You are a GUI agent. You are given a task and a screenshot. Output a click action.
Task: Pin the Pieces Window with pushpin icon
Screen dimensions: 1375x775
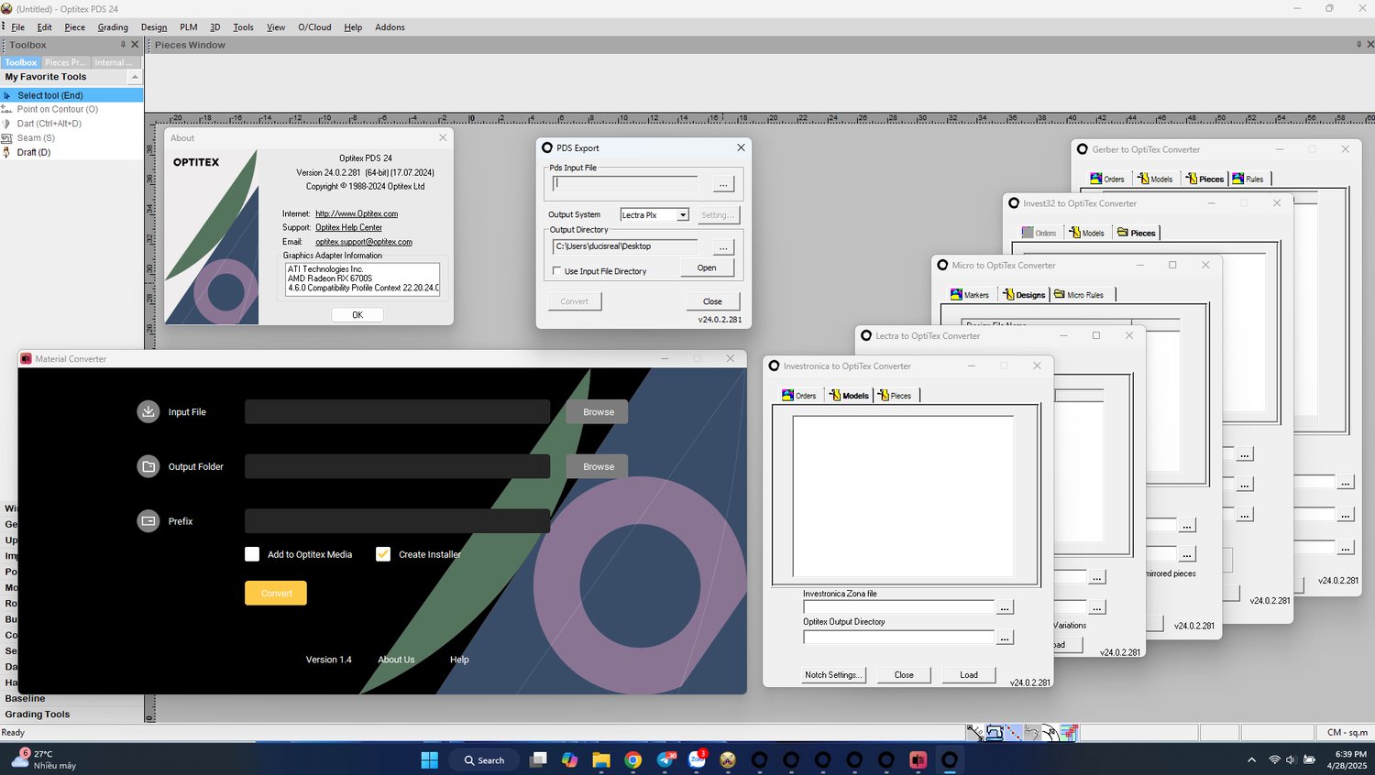pos(1358,44)
